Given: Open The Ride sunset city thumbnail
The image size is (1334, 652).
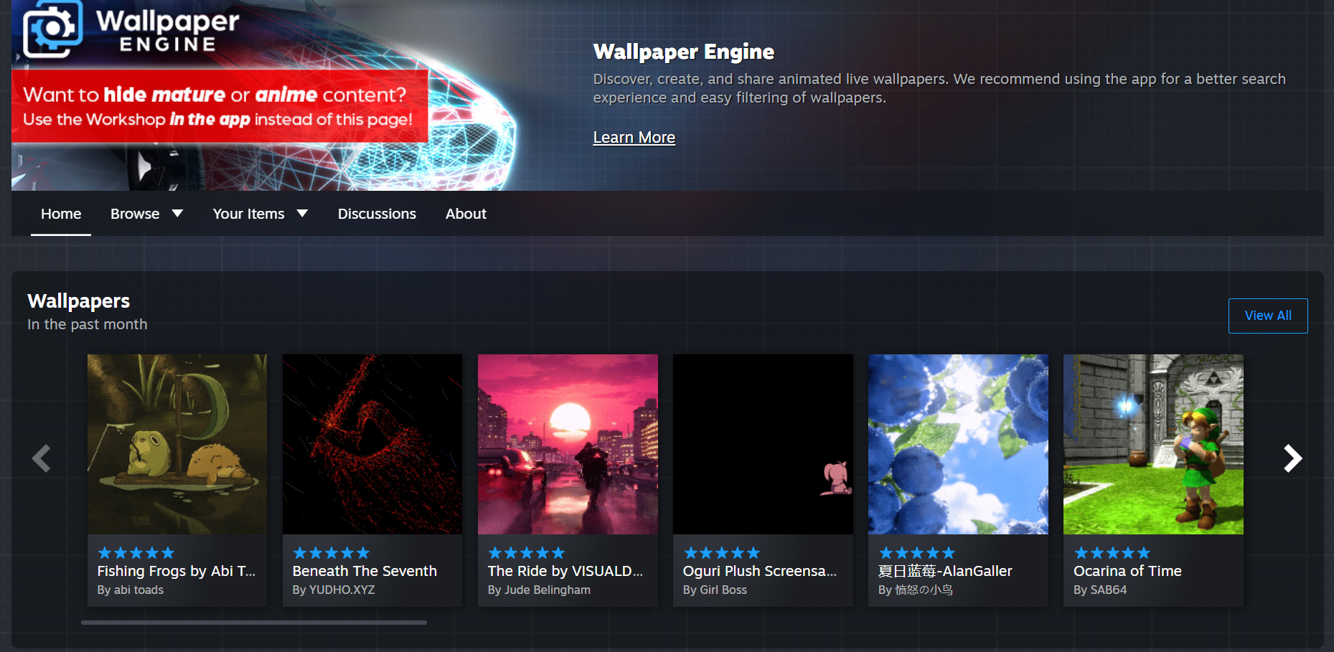Looking at the screenshot, I should pyautogui.click(x=568, y=444).
